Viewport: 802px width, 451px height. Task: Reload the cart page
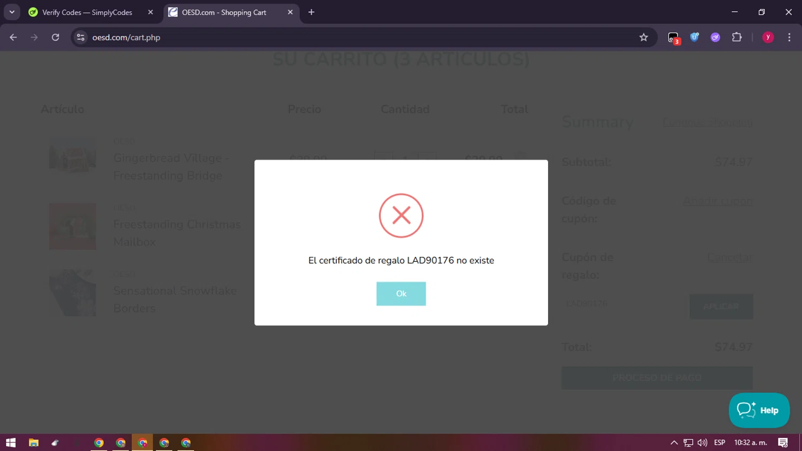(55, 37)
